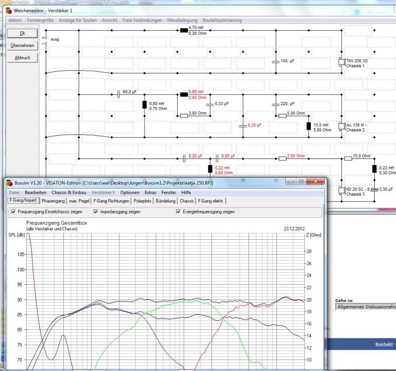Image resolution: width=396 pixels, height=371 pixels.
Task: Select the 15,0 mH coil component
Action: click(x=309, y=126)
